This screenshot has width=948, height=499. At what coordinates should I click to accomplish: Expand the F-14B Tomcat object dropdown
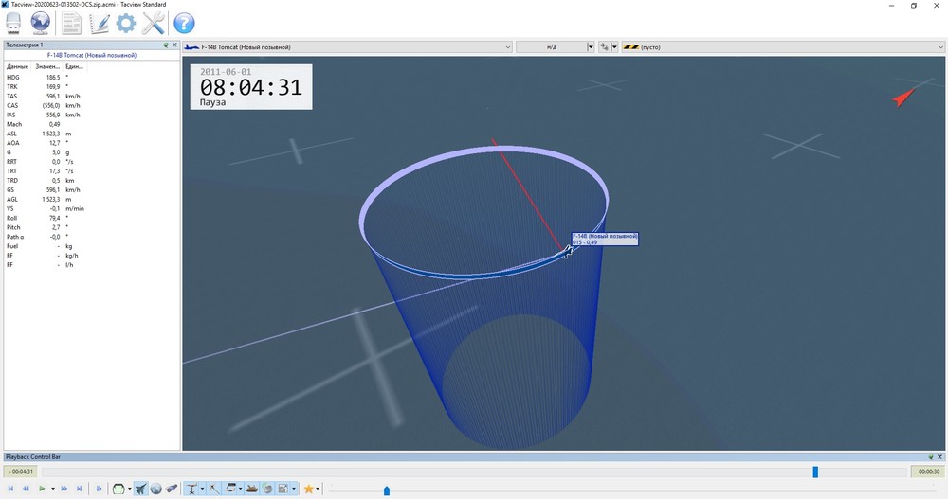[x=507, y=46]
